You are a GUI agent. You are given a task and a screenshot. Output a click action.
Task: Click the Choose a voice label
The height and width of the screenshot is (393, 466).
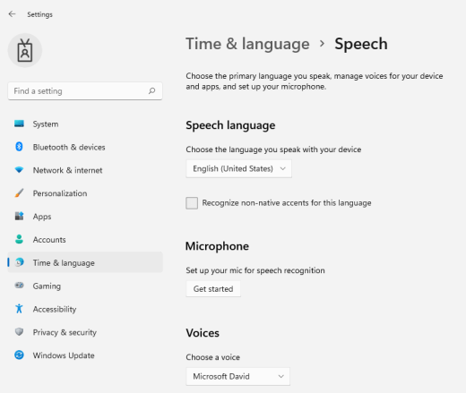[212, 357]
